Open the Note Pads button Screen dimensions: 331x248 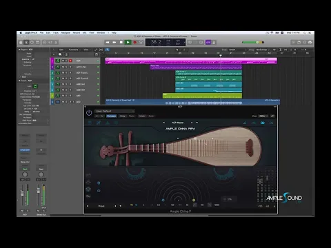tap(299, 42)
